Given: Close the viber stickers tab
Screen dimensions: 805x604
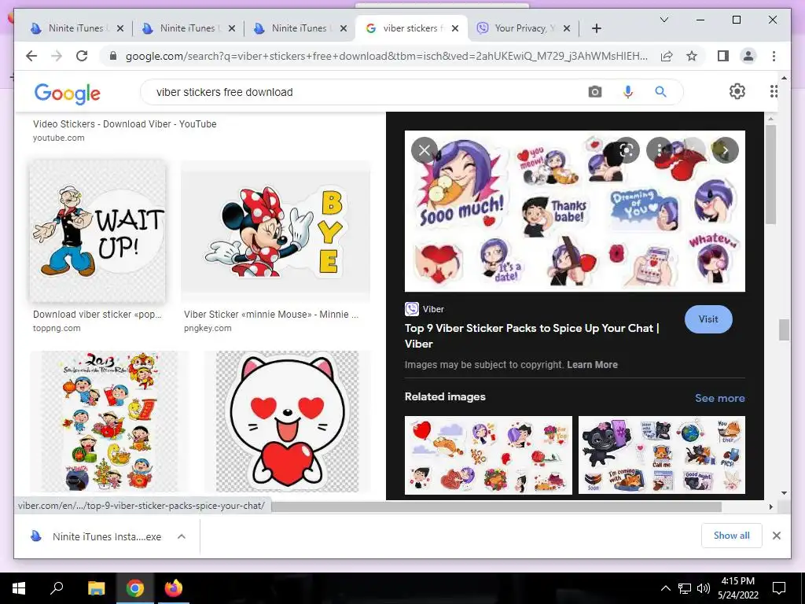Looking at the screenshot, I should coord(455,28).
